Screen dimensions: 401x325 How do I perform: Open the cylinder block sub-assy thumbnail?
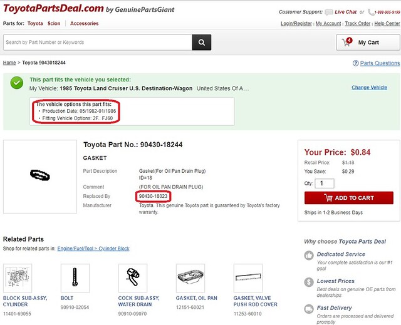pos(18,278)
